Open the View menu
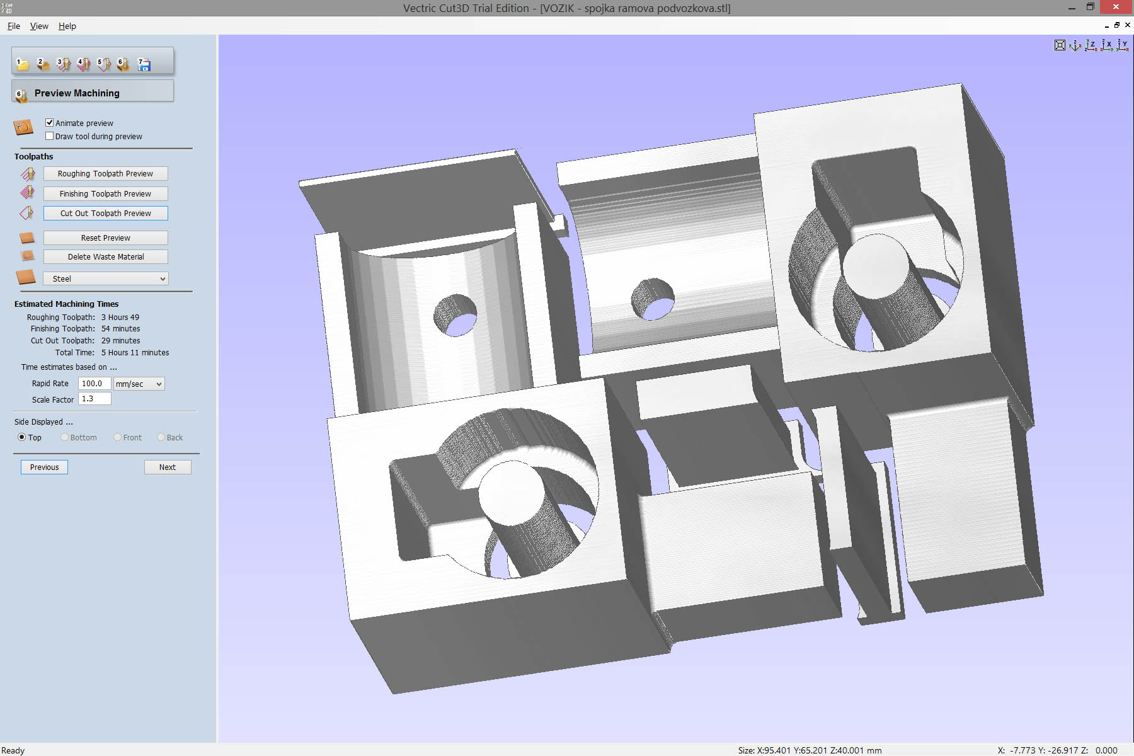Screen dimensions: 1134x756 (39, 26)
